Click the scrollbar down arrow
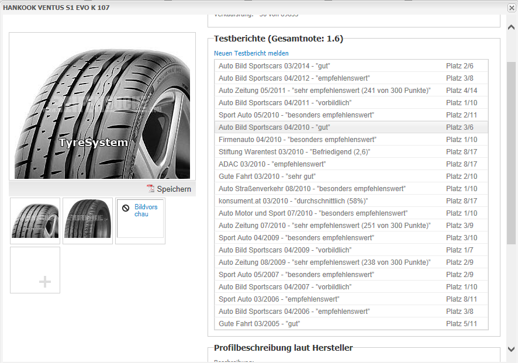Screen dimensions: 518x363 point(512,349)
